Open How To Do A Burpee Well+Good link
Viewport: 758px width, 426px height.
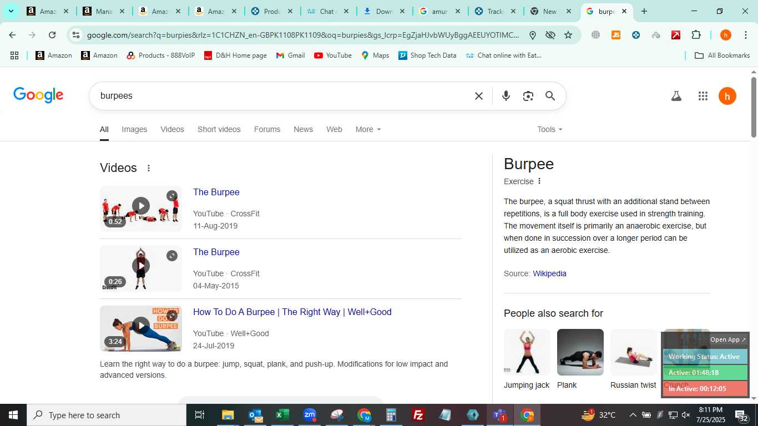coord(292,312)
